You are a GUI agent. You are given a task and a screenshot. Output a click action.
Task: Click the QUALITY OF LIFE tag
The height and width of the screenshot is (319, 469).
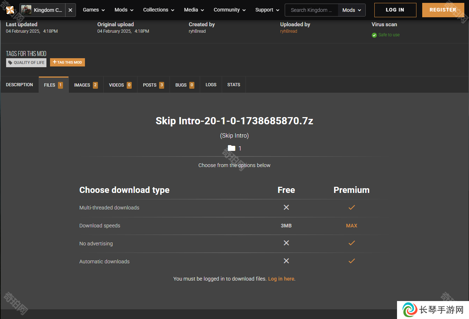point(26,63)
